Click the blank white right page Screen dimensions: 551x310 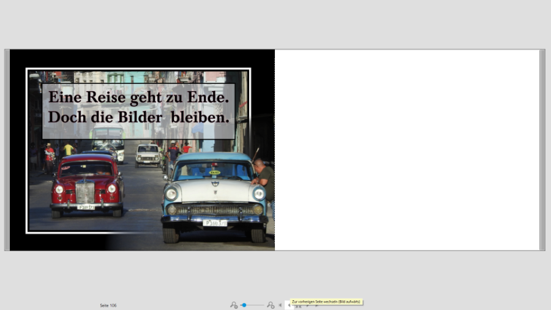(x=407, y=150)
